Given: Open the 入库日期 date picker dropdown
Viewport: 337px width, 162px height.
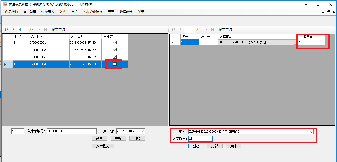Looking at the screenshot, I should [143, 131].
